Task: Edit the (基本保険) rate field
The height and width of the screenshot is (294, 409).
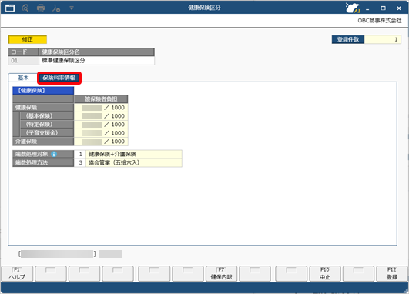Action: click(x=101, y=116)
